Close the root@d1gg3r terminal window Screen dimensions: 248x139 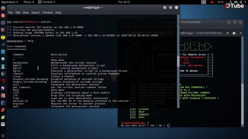tap(176, 7)
